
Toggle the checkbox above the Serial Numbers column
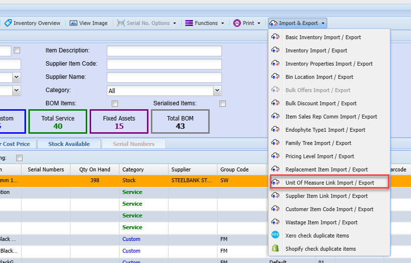point(20,158)
